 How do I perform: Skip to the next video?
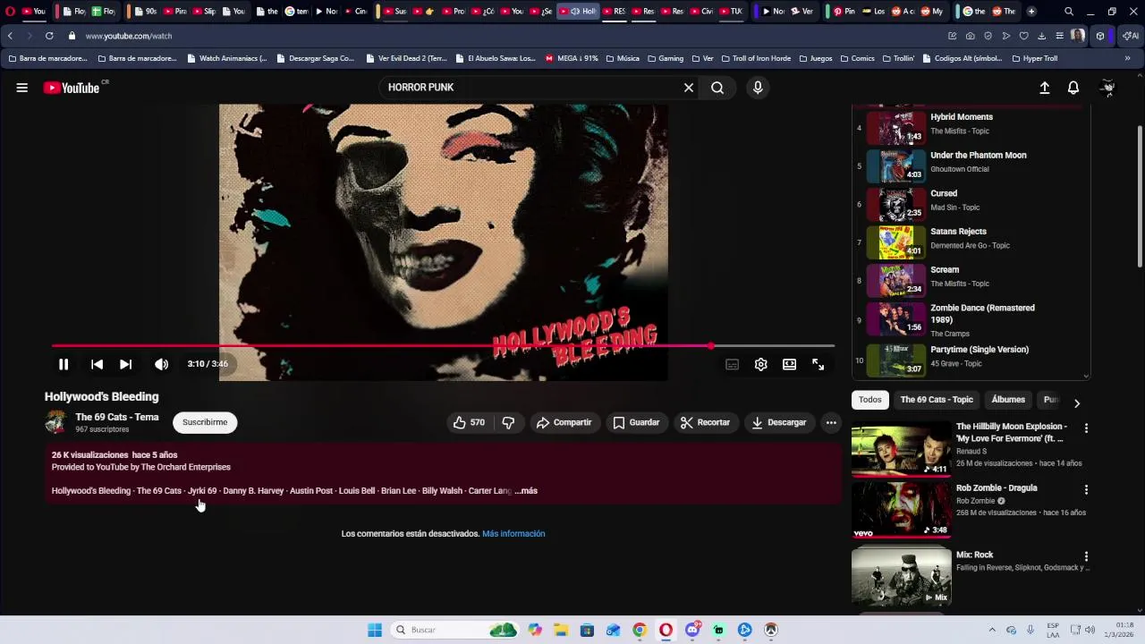126,364
